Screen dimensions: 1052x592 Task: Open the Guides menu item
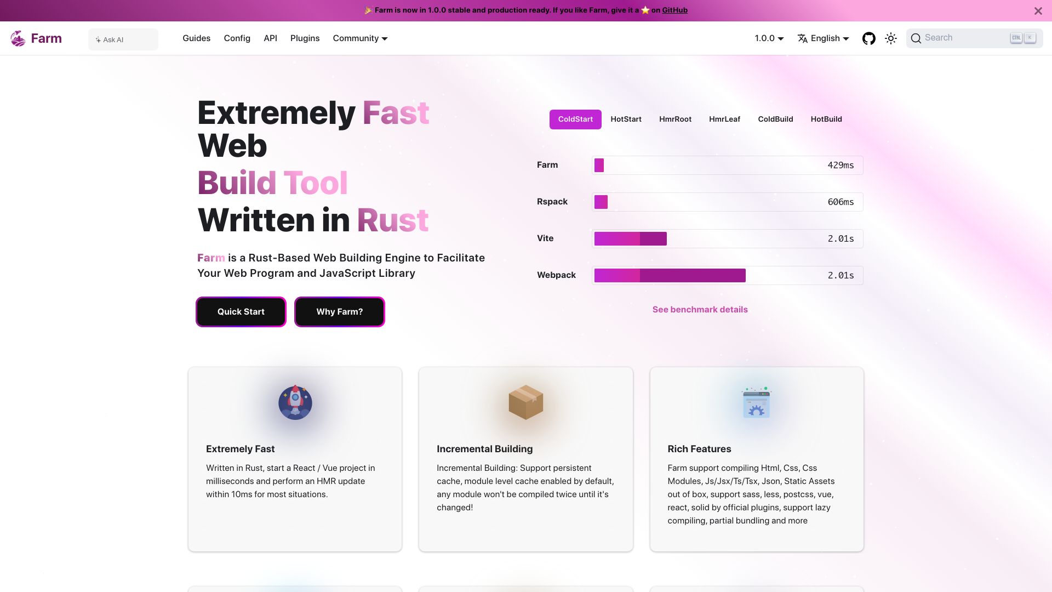196,38
